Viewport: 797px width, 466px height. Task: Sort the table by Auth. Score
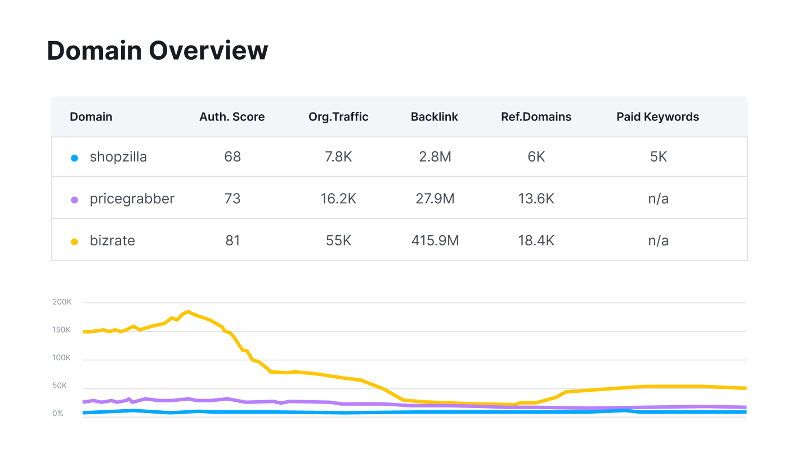[232, 116]
